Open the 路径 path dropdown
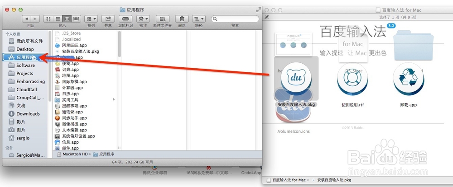 (199, 19)
